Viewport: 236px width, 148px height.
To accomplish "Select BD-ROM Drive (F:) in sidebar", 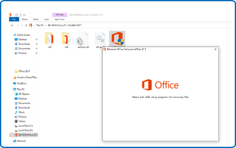I will pos(24,135).
